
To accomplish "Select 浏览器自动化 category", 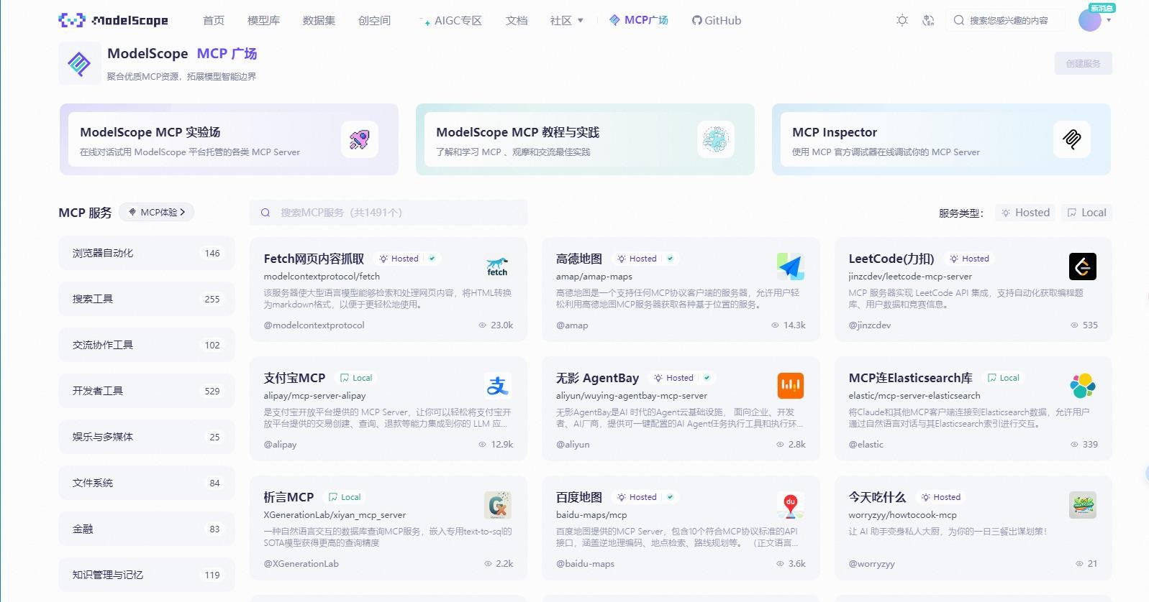I will 147,253.
